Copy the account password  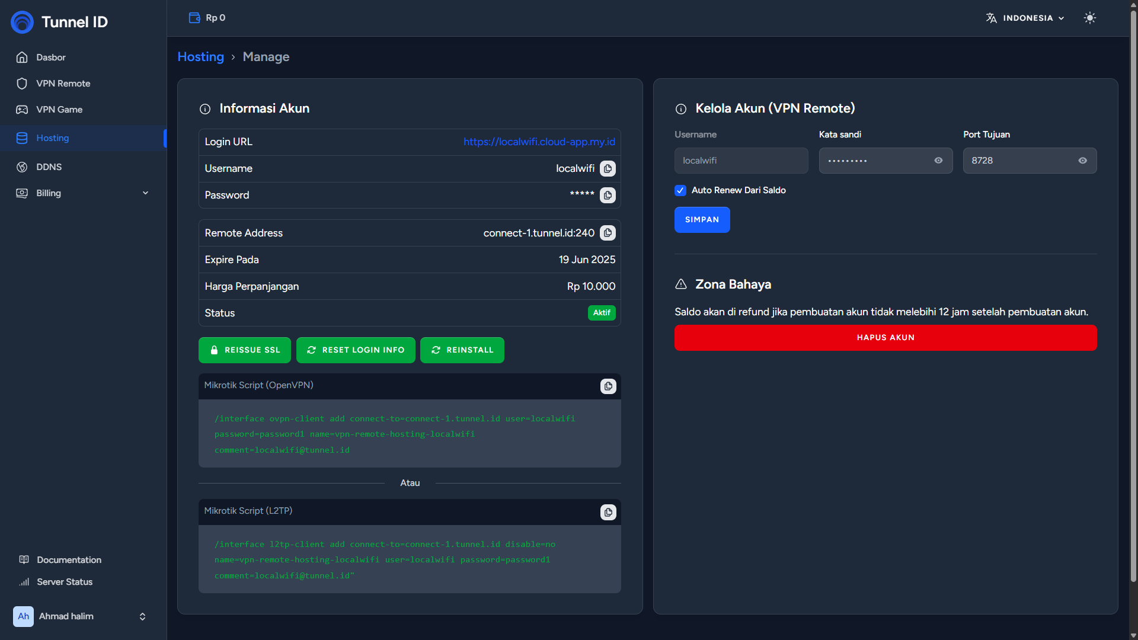(x=608, y=196)
